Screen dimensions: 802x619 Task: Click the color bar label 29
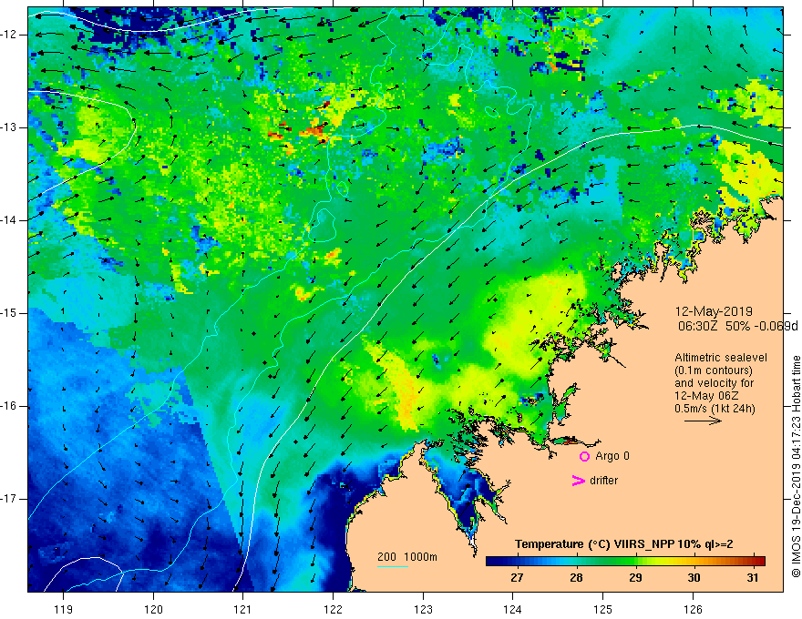635,578
